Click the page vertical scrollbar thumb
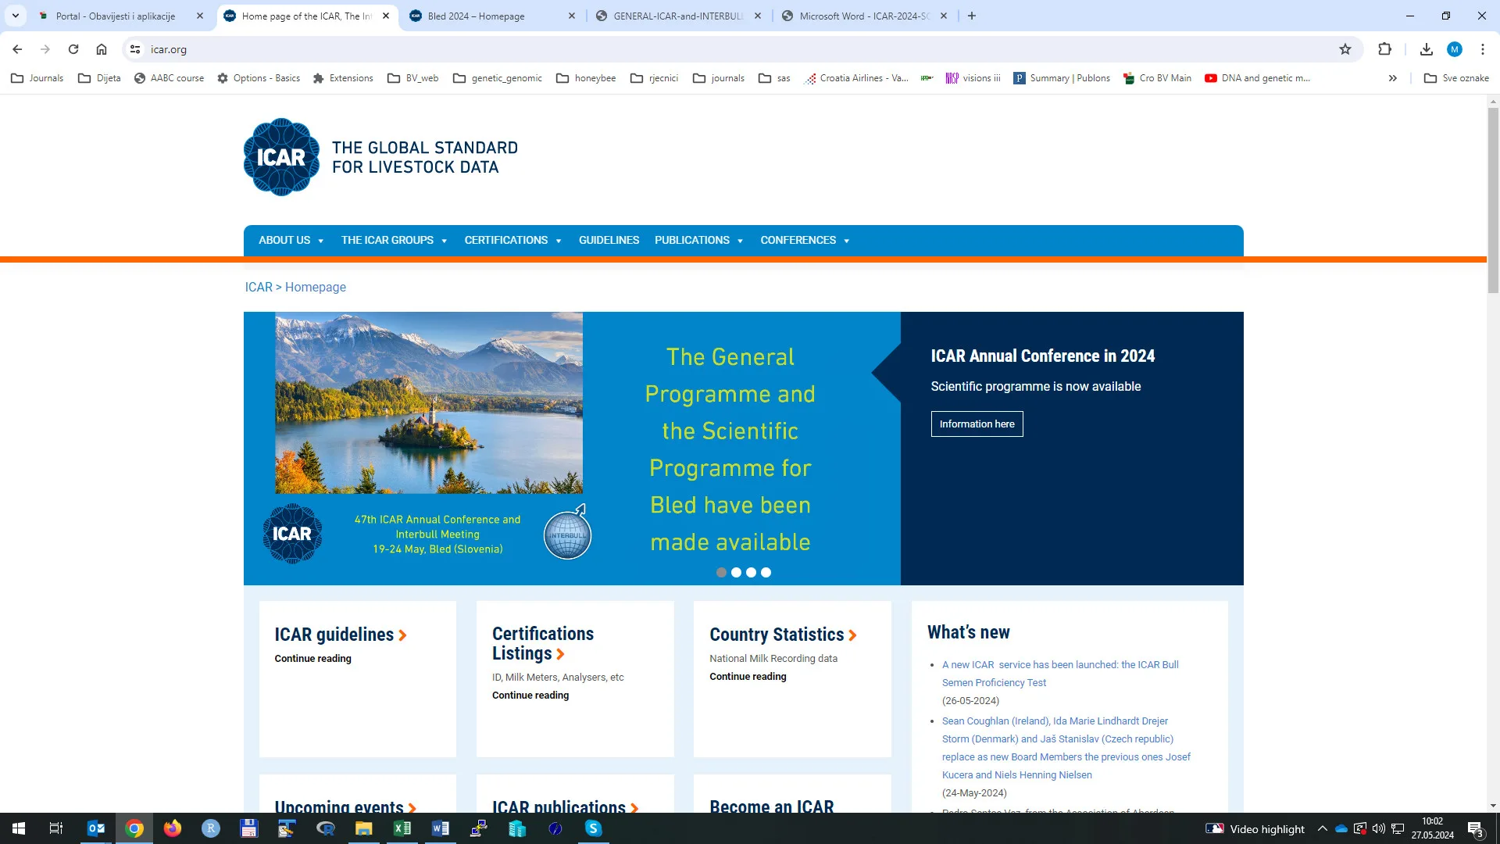The height and width of the screenshot is (844, 1500). pos(1493,200)
